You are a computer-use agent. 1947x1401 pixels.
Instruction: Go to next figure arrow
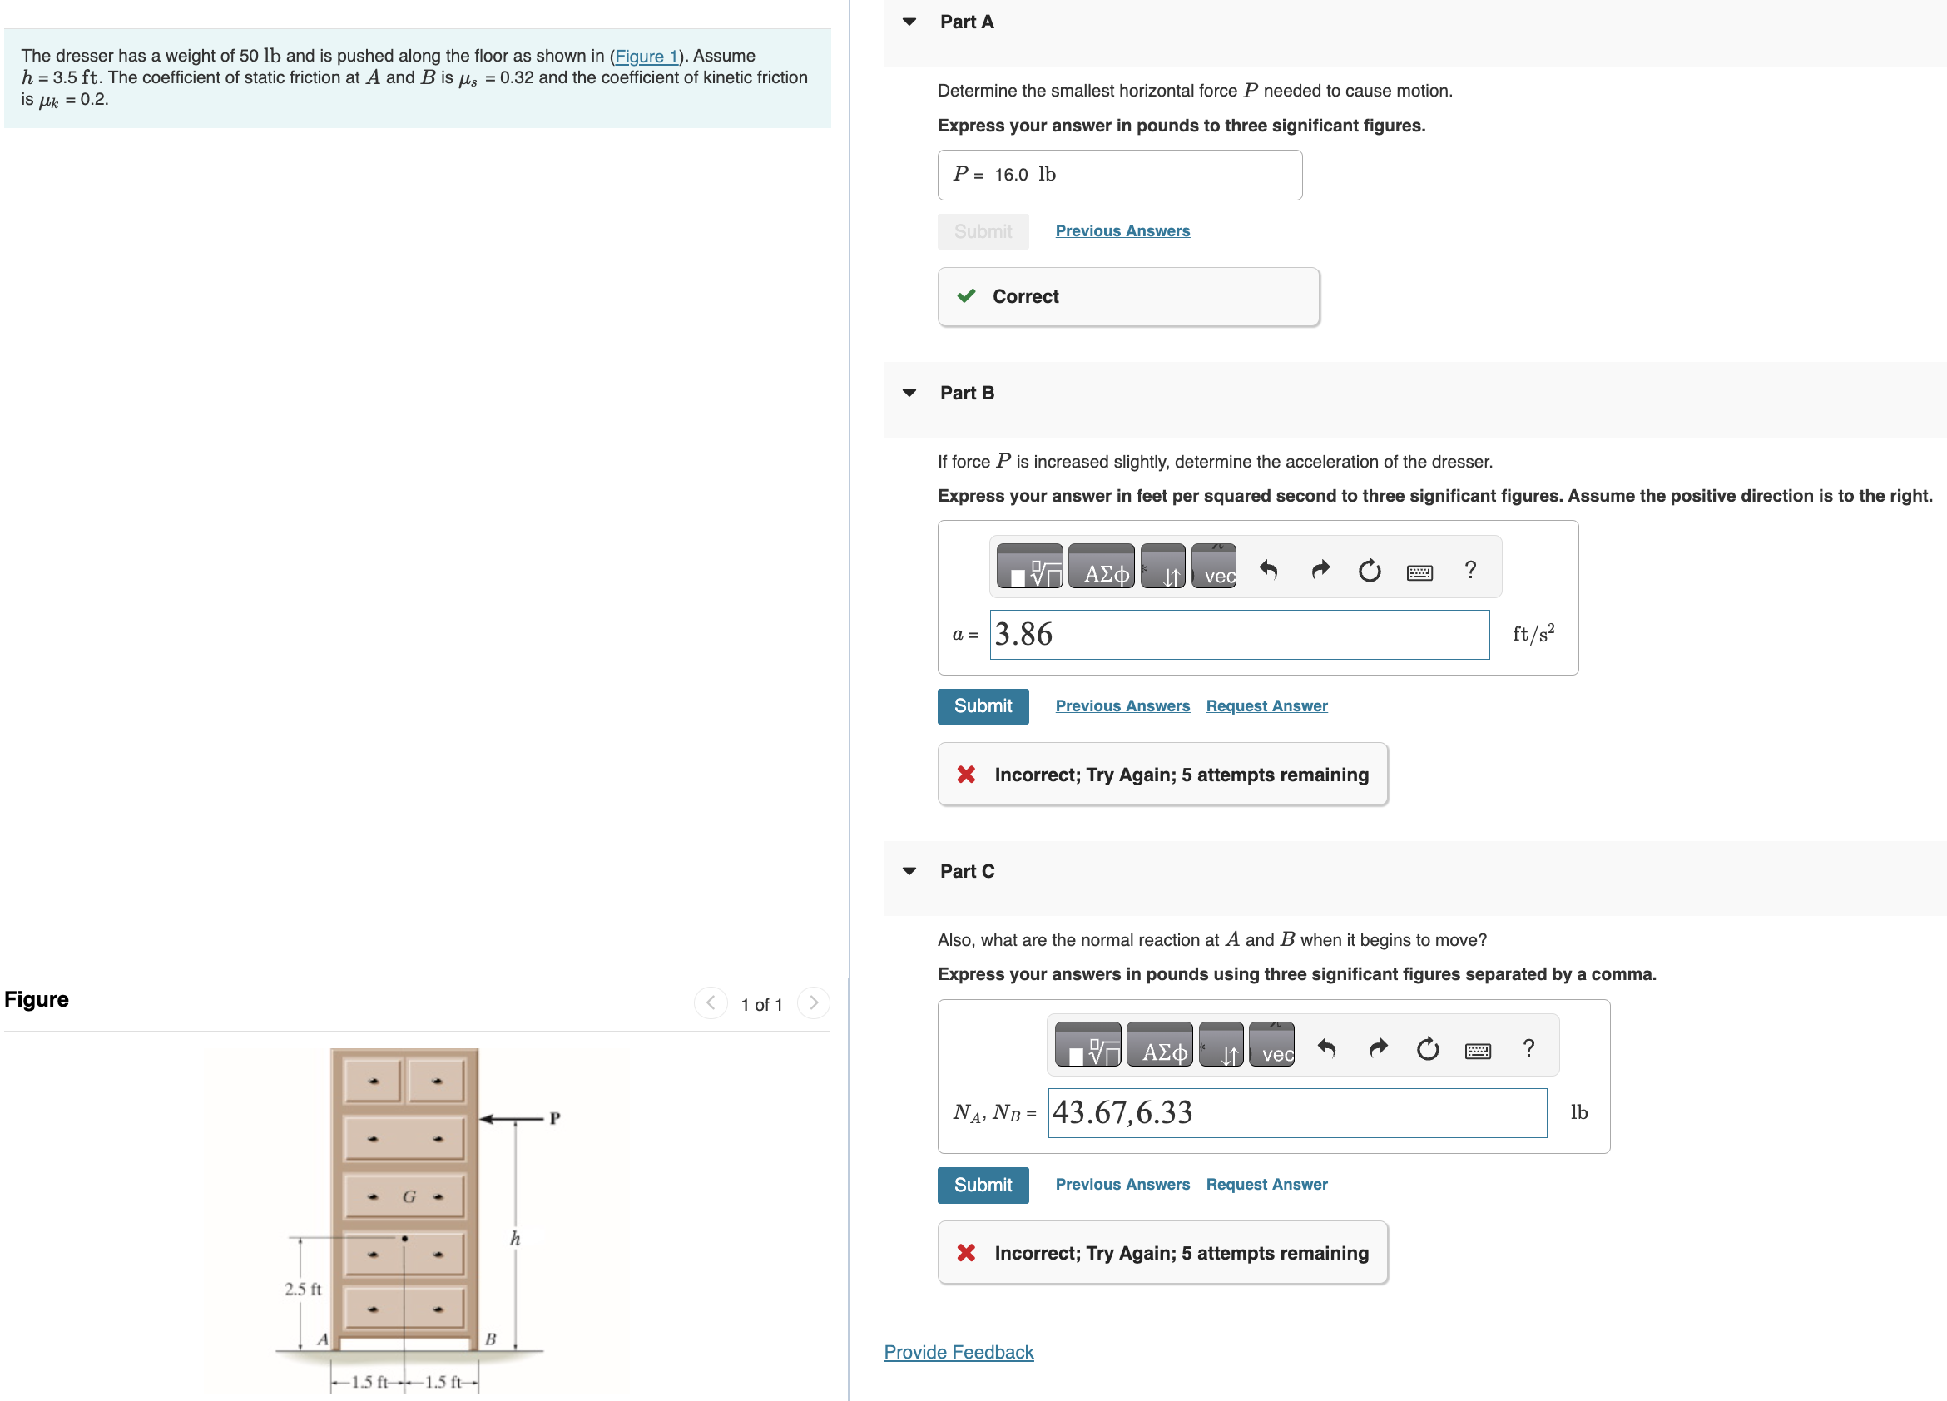813,1002
